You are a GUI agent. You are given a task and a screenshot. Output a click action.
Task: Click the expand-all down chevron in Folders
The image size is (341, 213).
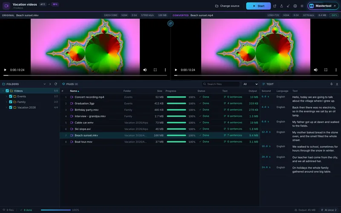click(45, 84)
